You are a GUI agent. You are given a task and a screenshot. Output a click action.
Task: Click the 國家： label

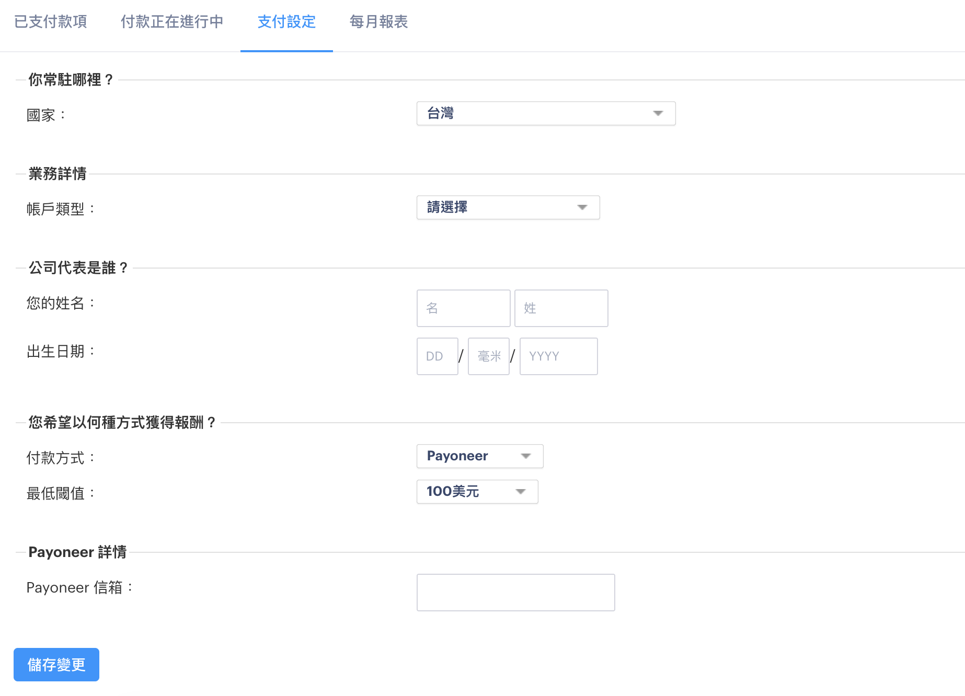point(46,115)
